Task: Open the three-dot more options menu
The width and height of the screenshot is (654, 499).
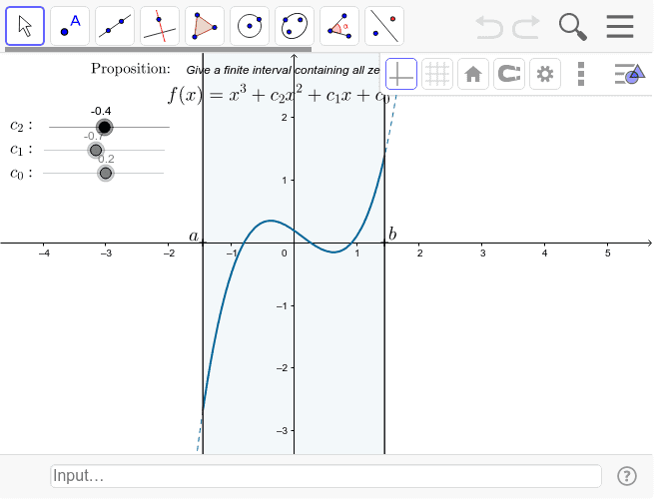Action: tap(581, 74)
